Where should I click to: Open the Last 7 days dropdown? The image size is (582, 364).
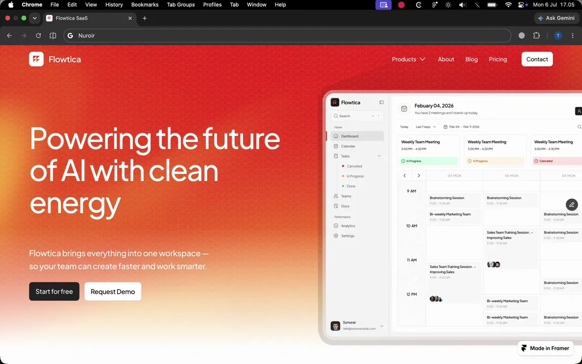click(426, 127)
